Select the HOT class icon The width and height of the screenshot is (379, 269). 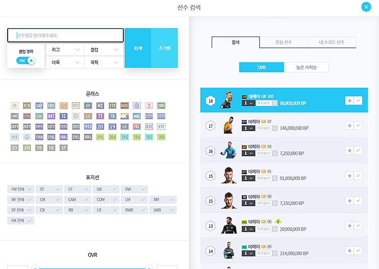click(x=51, y=116)
